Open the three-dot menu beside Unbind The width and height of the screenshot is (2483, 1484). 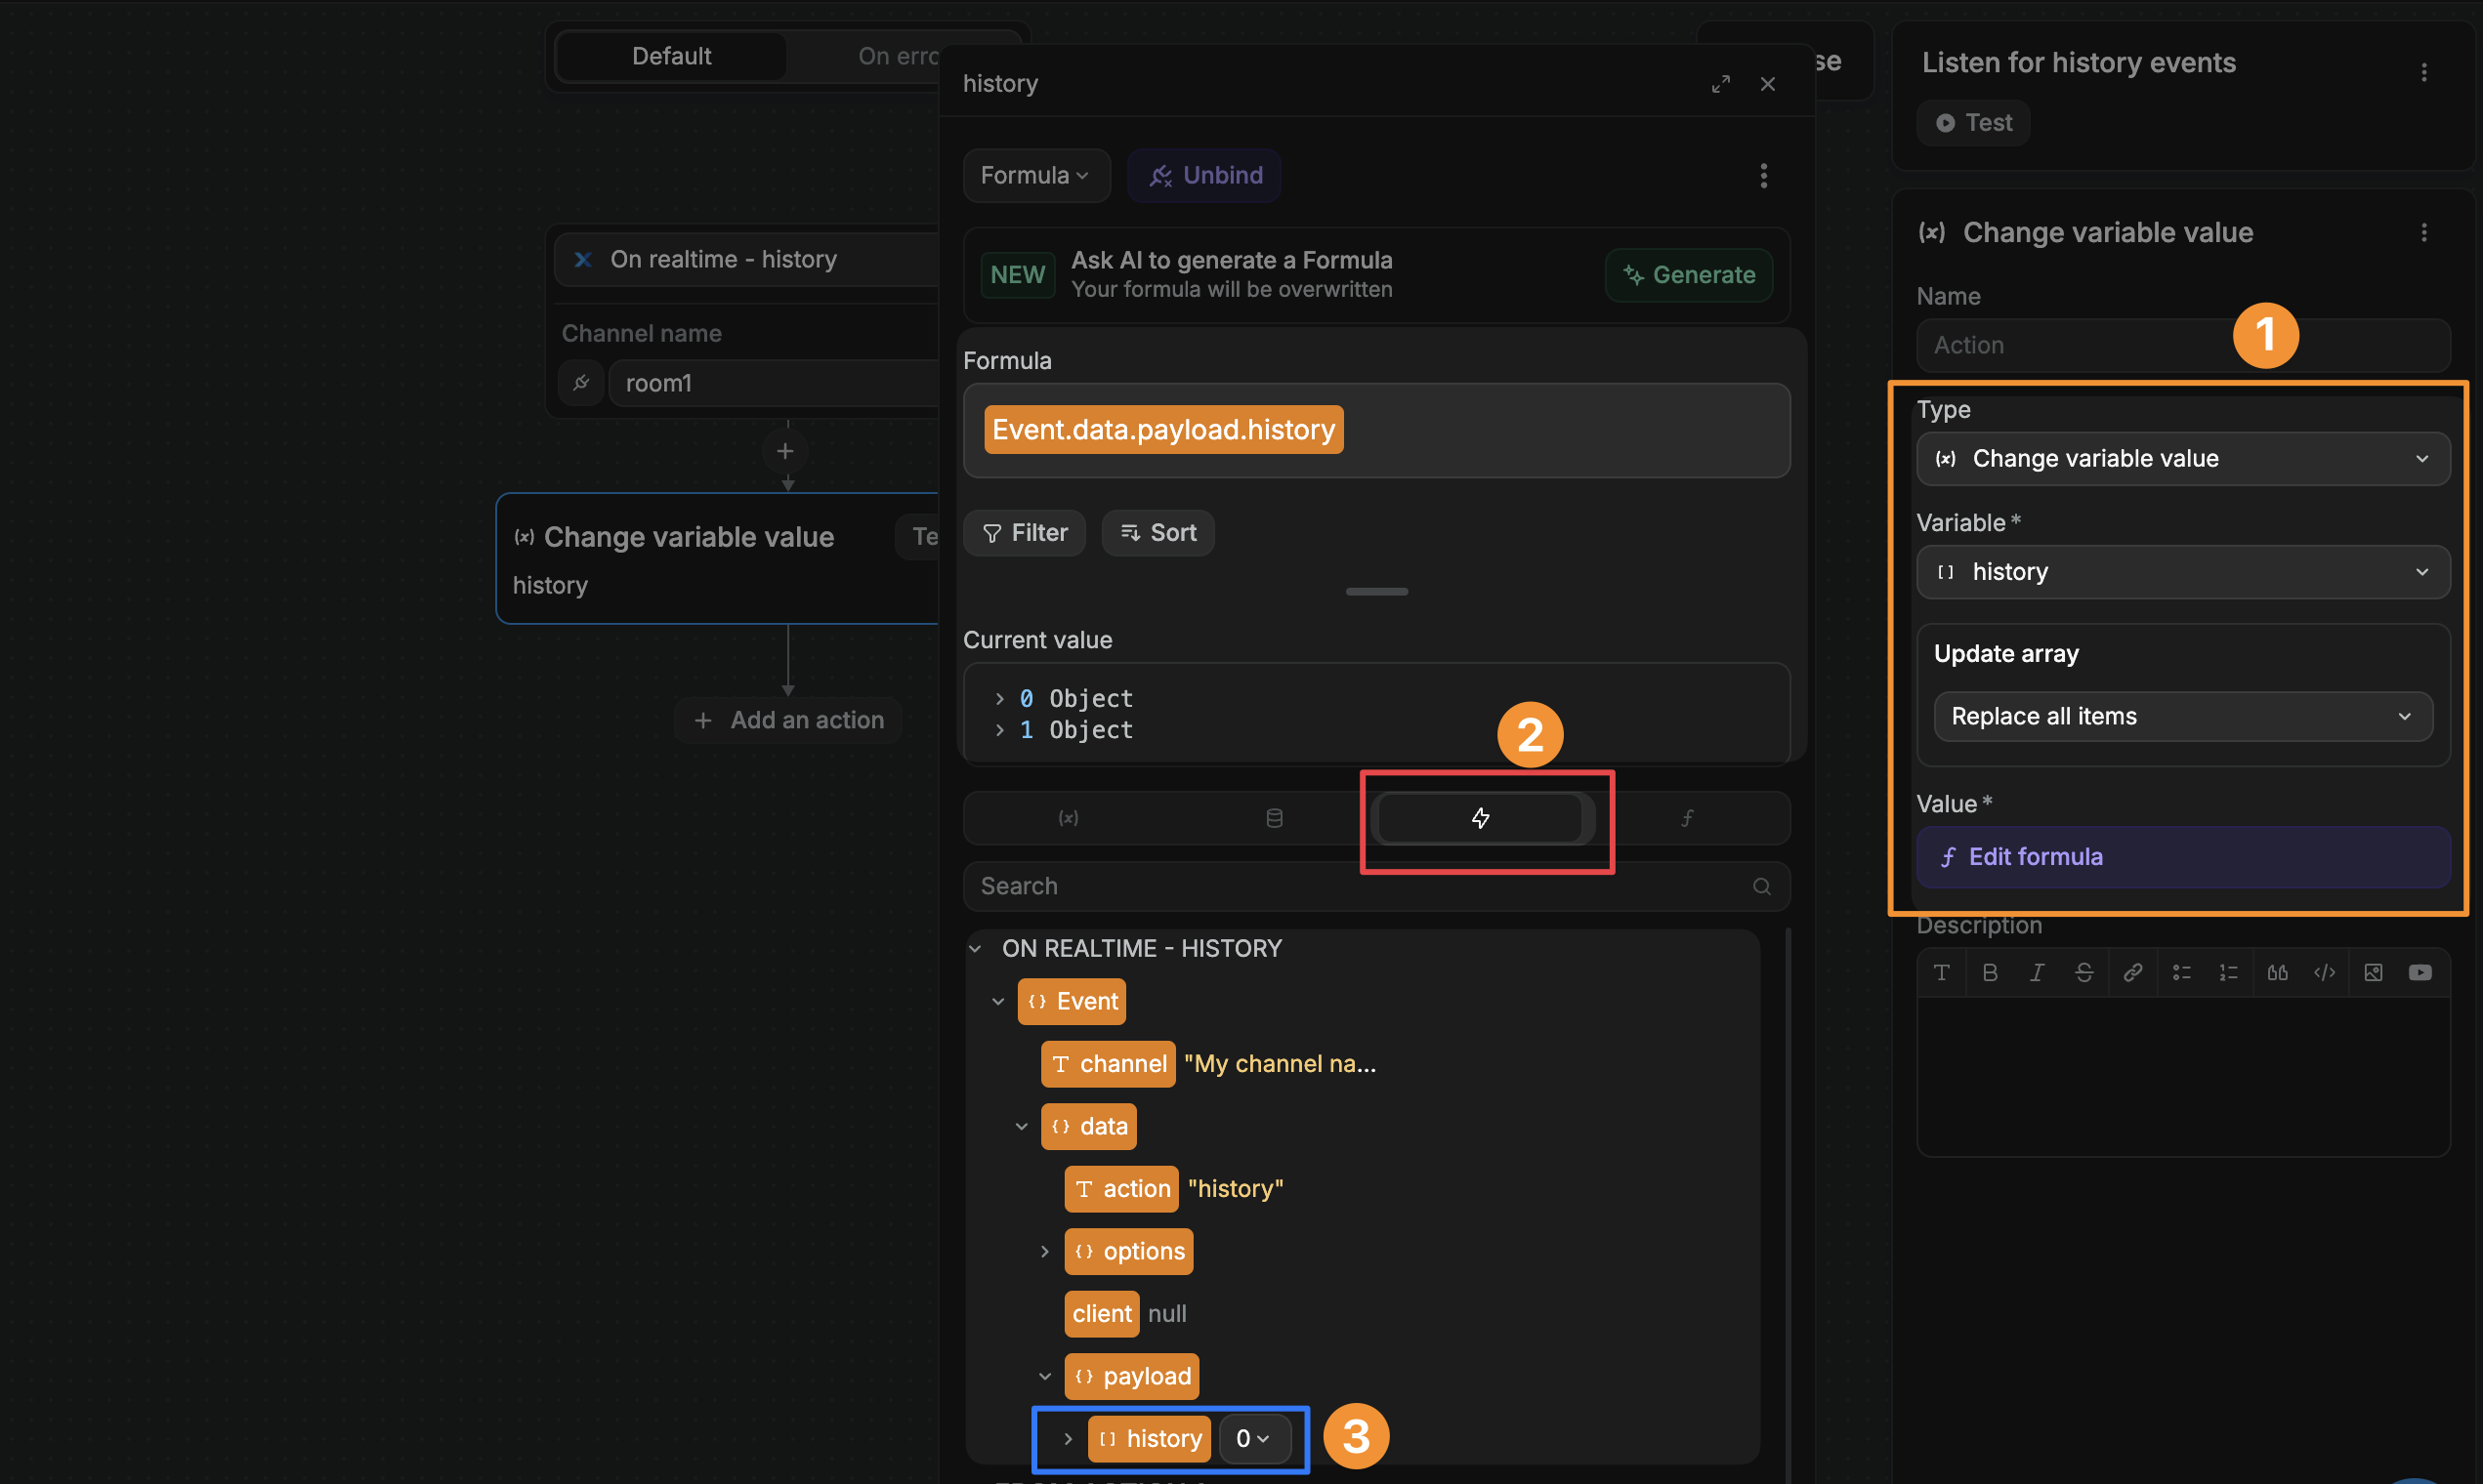pos(1763,176)
